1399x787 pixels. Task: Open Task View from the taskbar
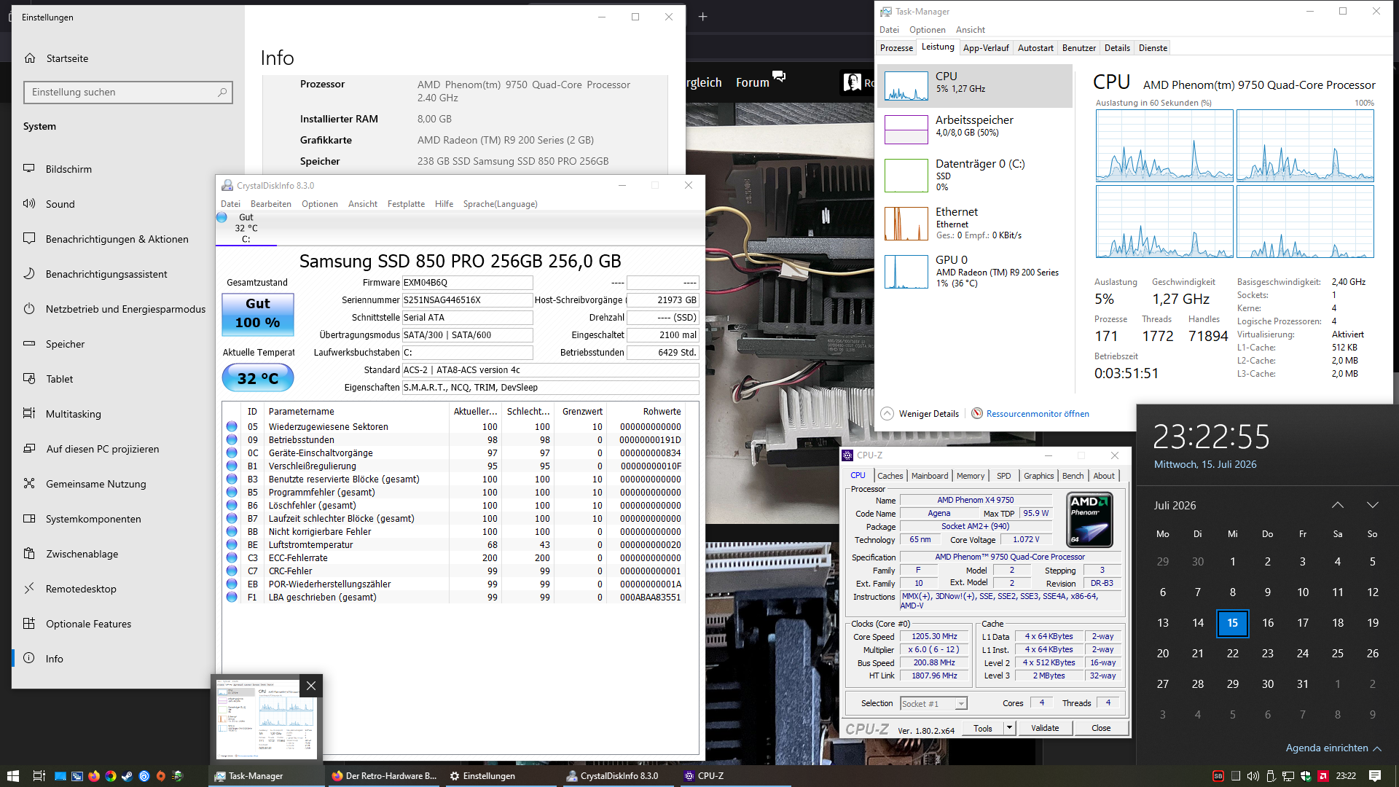tap(39, 776)
